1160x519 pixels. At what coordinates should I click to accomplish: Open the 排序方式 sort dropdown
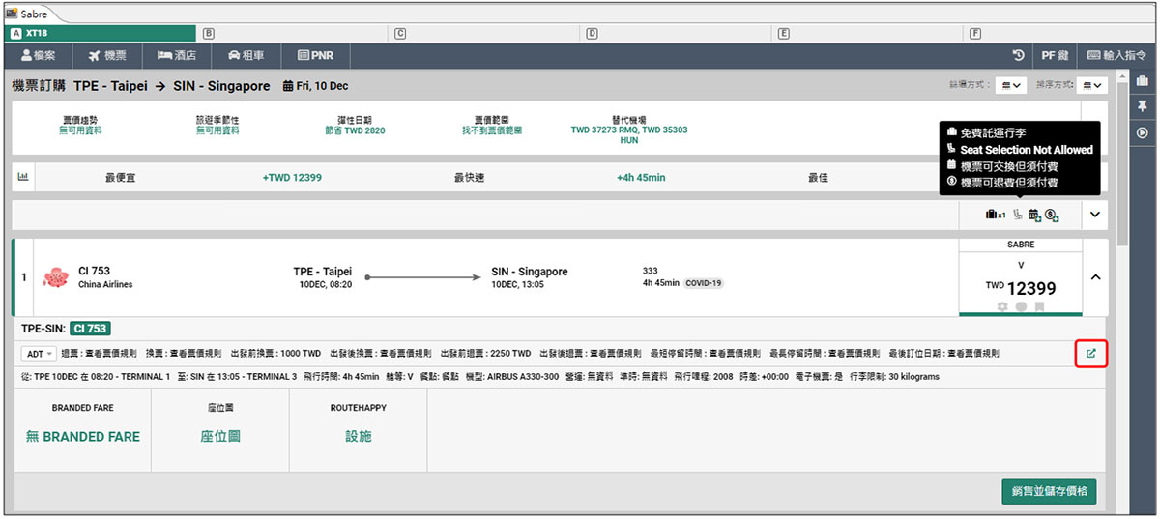pyautogui.click(x=1092, y=86)
